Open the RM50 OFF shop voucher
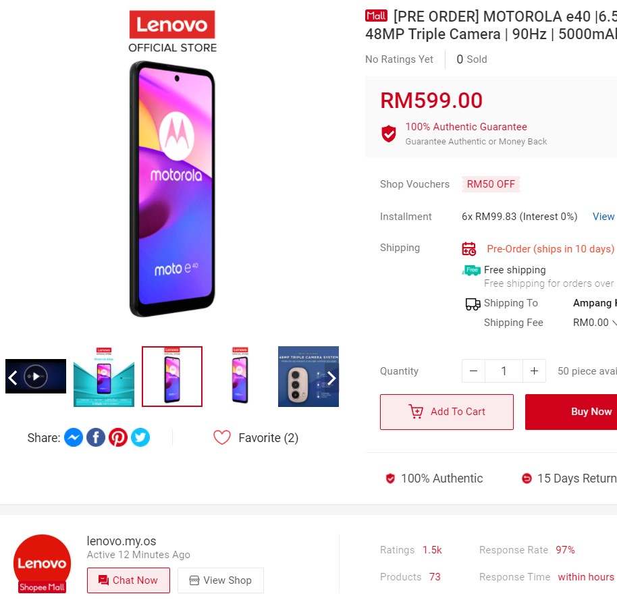Image resolution: width=617 pixels, height=602 pixels. click(x=491, y=184)
